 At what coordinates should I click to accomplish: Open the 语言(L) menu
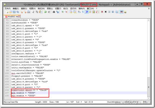[x=50, y=9]
